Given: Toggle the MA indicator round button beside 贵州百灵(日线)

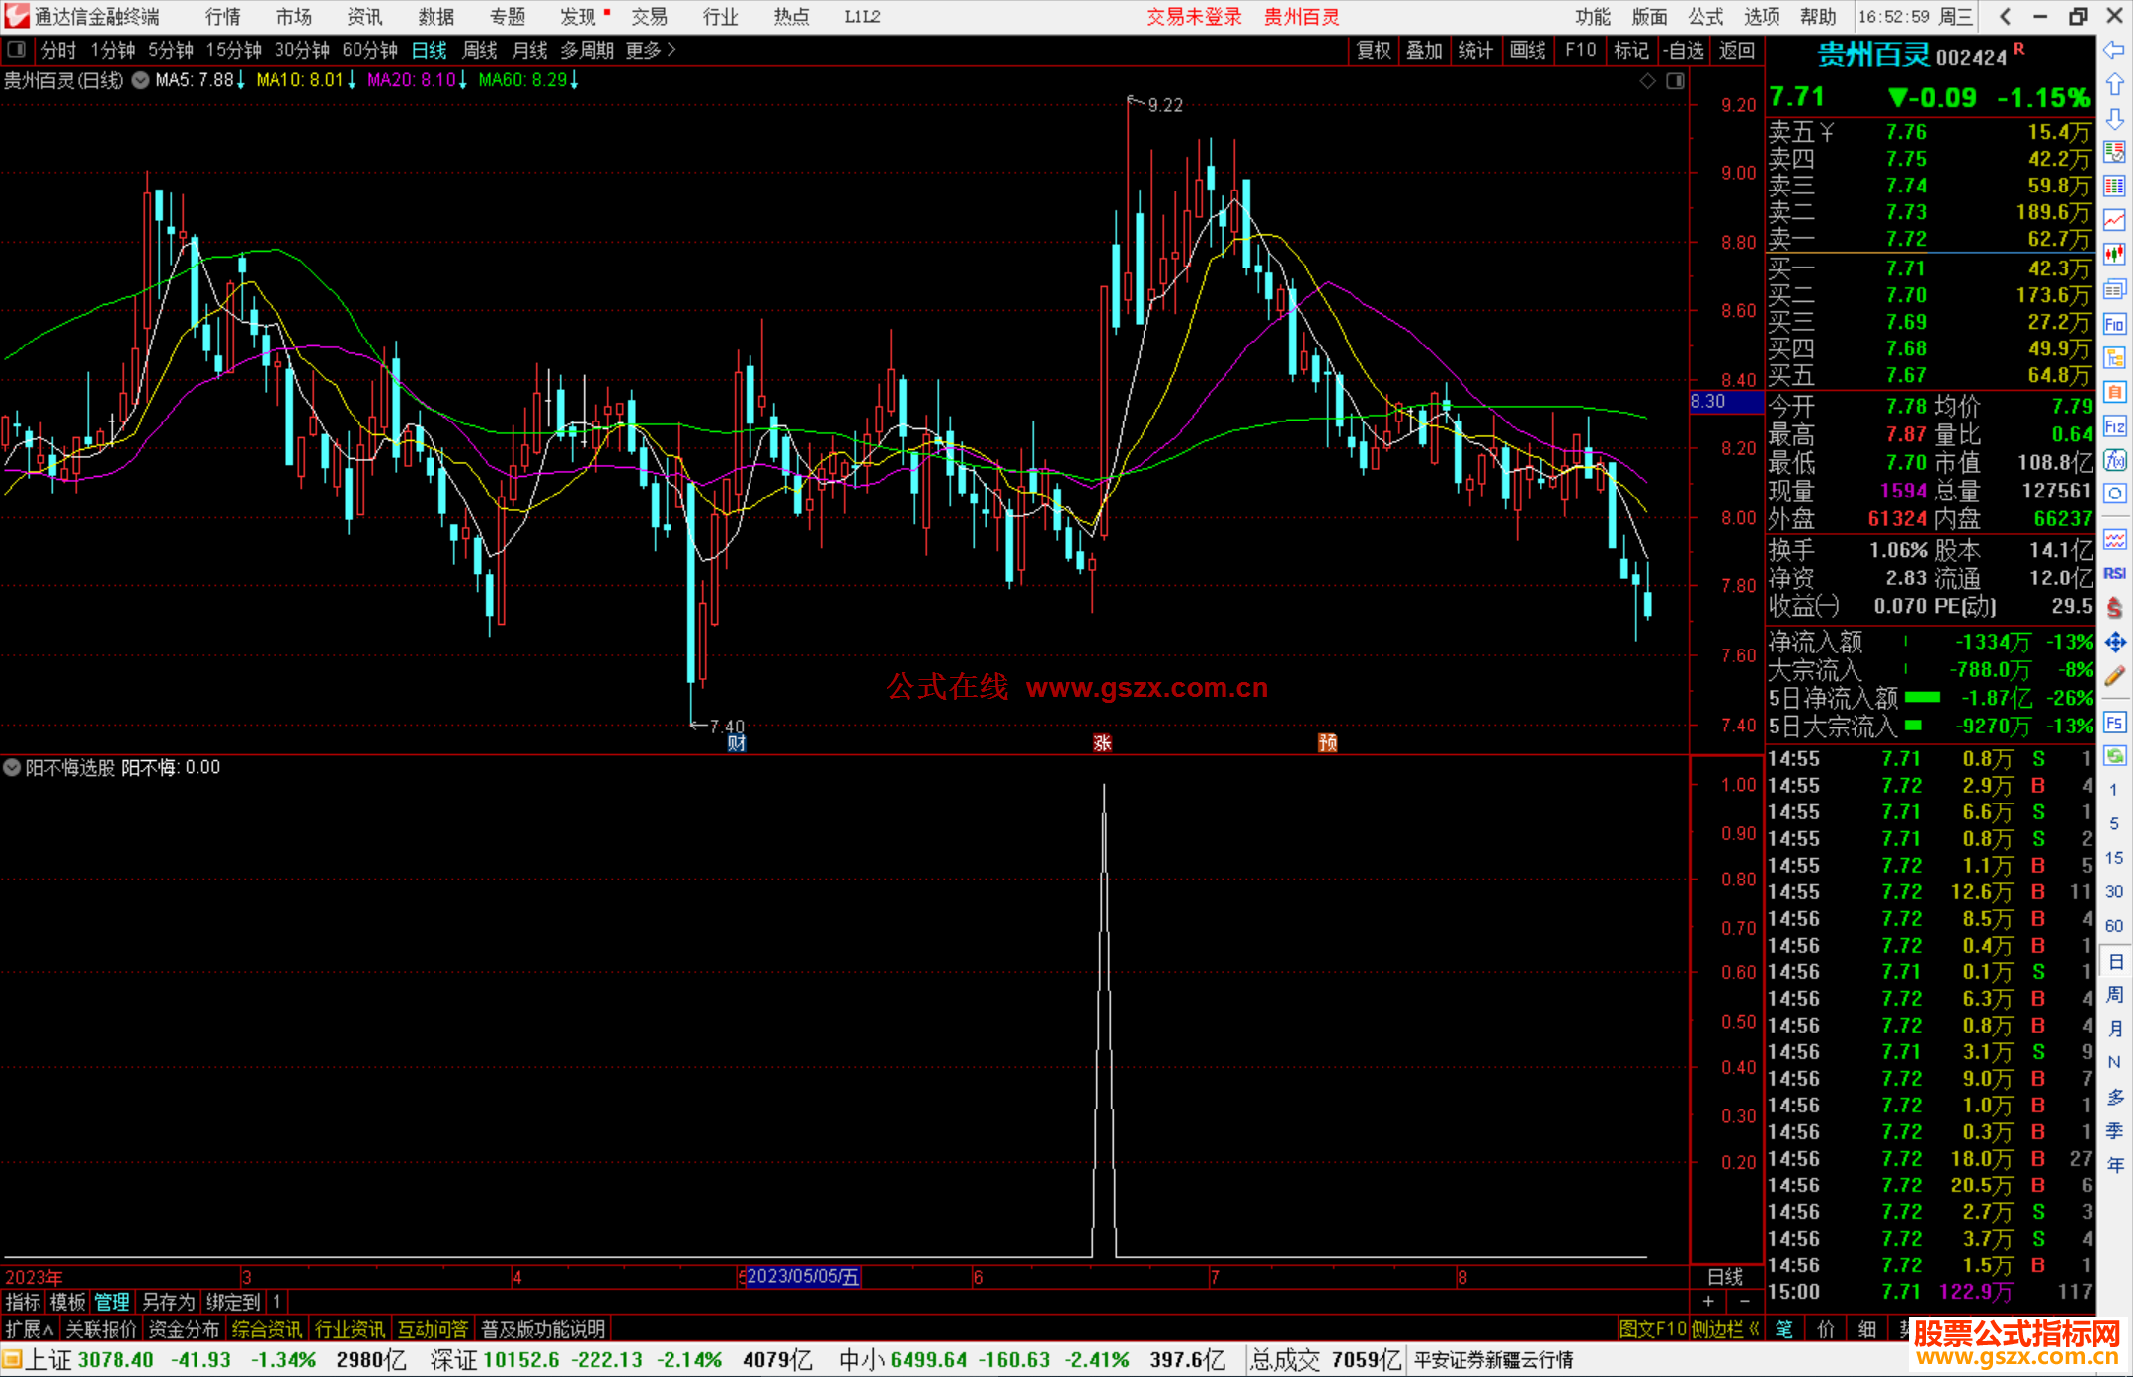Looking at the screenshot, I should (x=141, y=80).
